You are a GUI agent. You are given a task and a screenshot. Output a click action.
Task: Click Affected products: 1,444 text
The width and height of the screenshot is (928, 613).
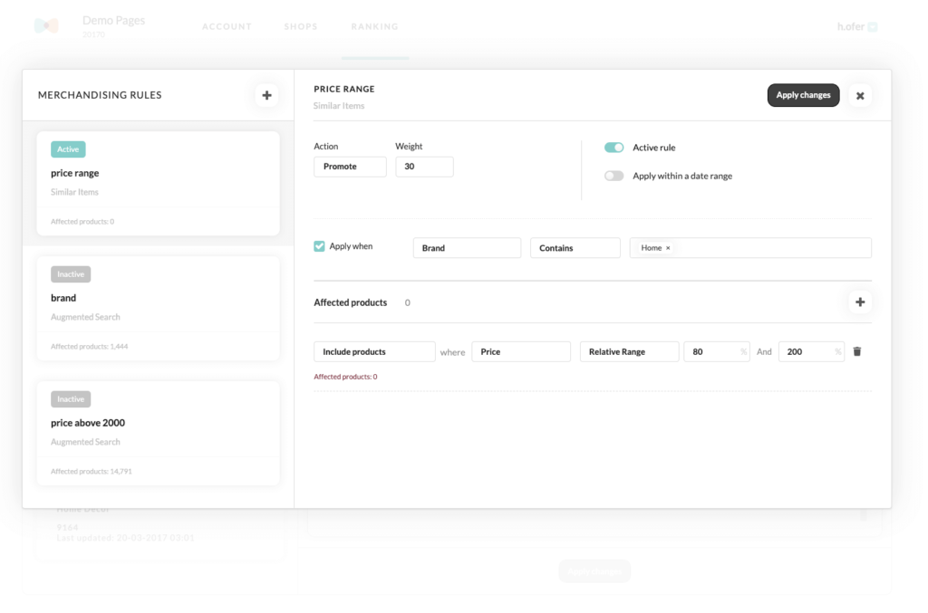90,347
